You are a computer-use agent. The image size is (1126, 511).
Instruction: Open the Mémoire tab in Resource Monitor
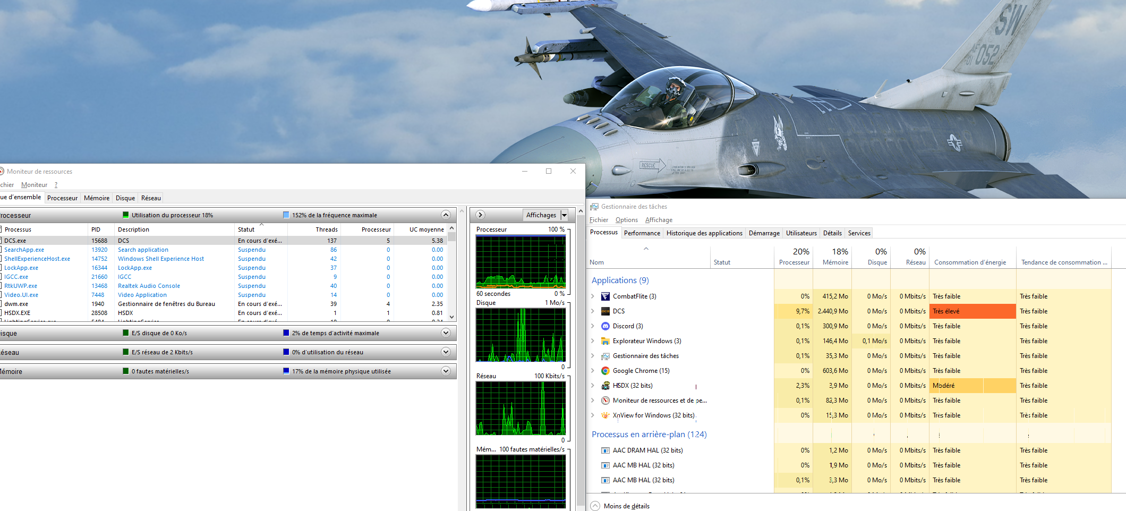97,198
